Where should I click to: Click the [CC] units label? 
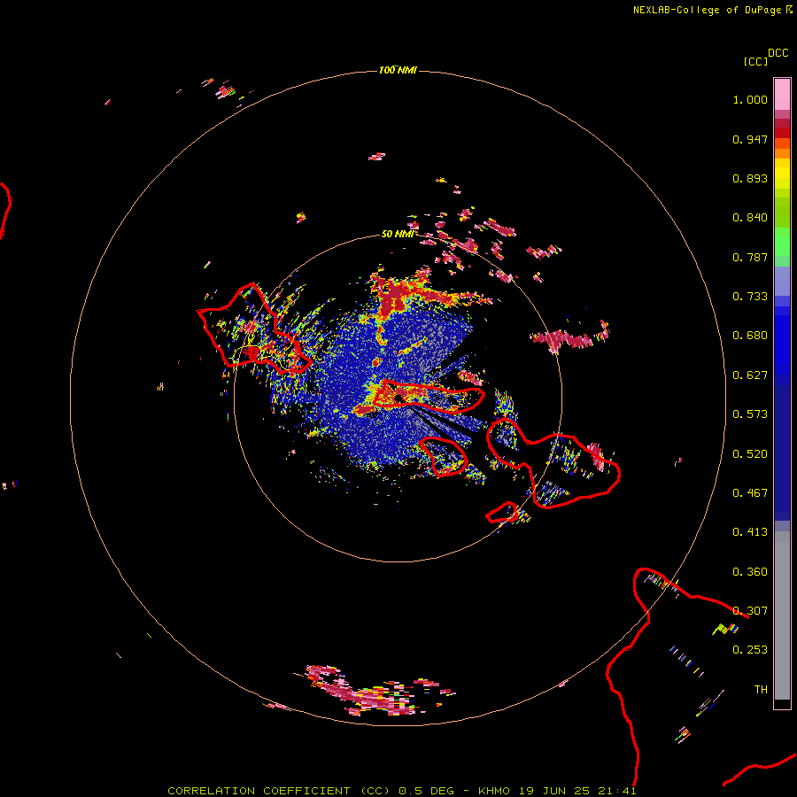tap(756, 61)
